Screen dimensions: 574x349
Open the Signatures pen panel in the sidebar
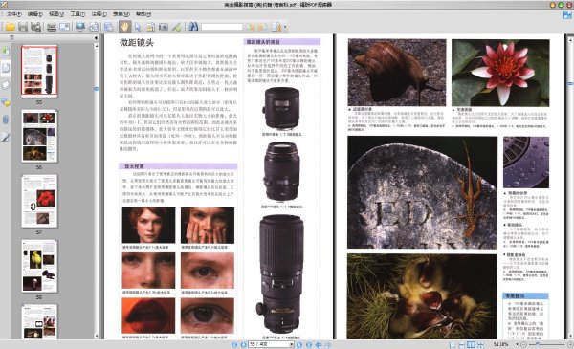coord(6,137)
